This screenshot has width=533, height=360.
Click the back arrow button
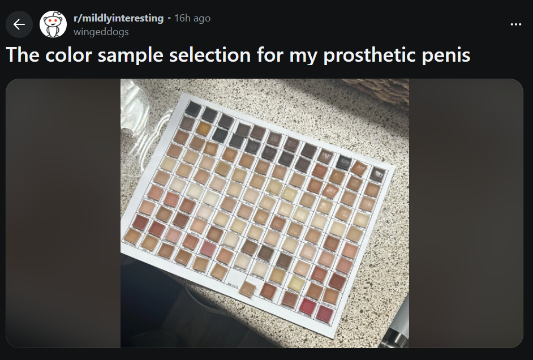(19, 24)
